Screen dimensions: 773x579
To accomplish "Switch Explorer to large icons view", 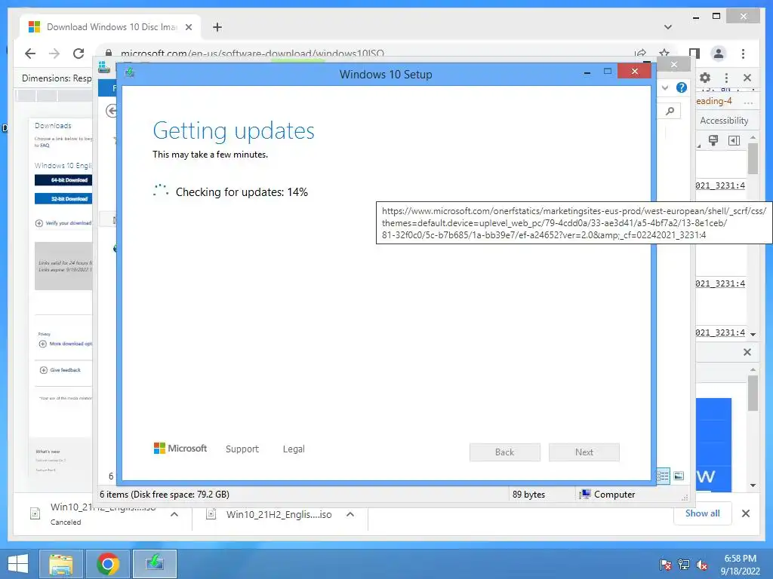I will click(x=679, y=476).
